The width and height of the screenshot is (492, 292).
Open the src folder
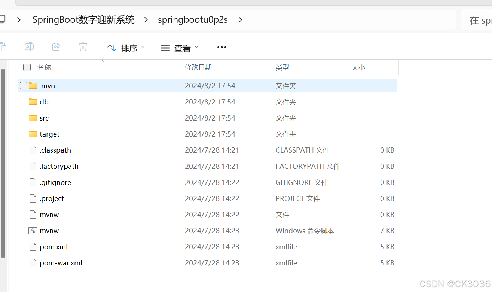44,118
